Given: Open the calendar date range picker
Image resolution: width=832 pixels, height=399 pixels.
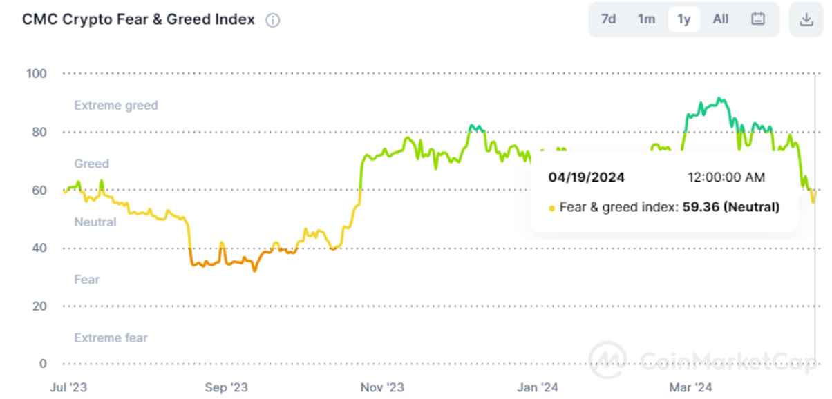Looking at the screenshot, I should (x=758, y=19).
